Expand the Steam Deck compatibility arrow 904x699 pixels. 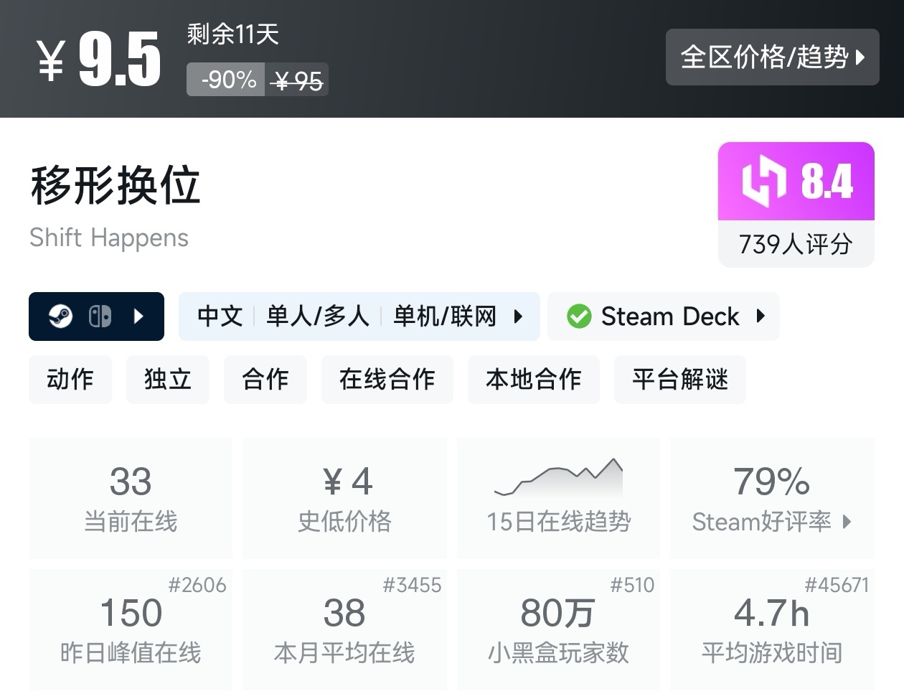[761, 316]
